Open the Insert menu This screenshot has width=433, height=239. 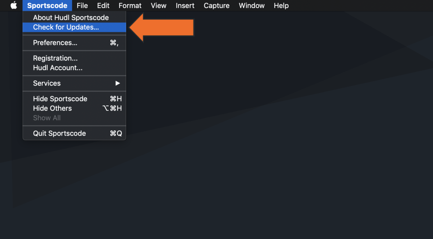185,5
